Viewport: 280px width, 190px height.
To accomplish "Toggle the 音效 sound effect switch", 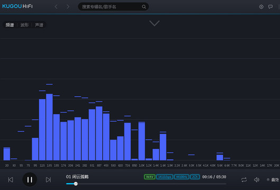I will click(273, 179).
